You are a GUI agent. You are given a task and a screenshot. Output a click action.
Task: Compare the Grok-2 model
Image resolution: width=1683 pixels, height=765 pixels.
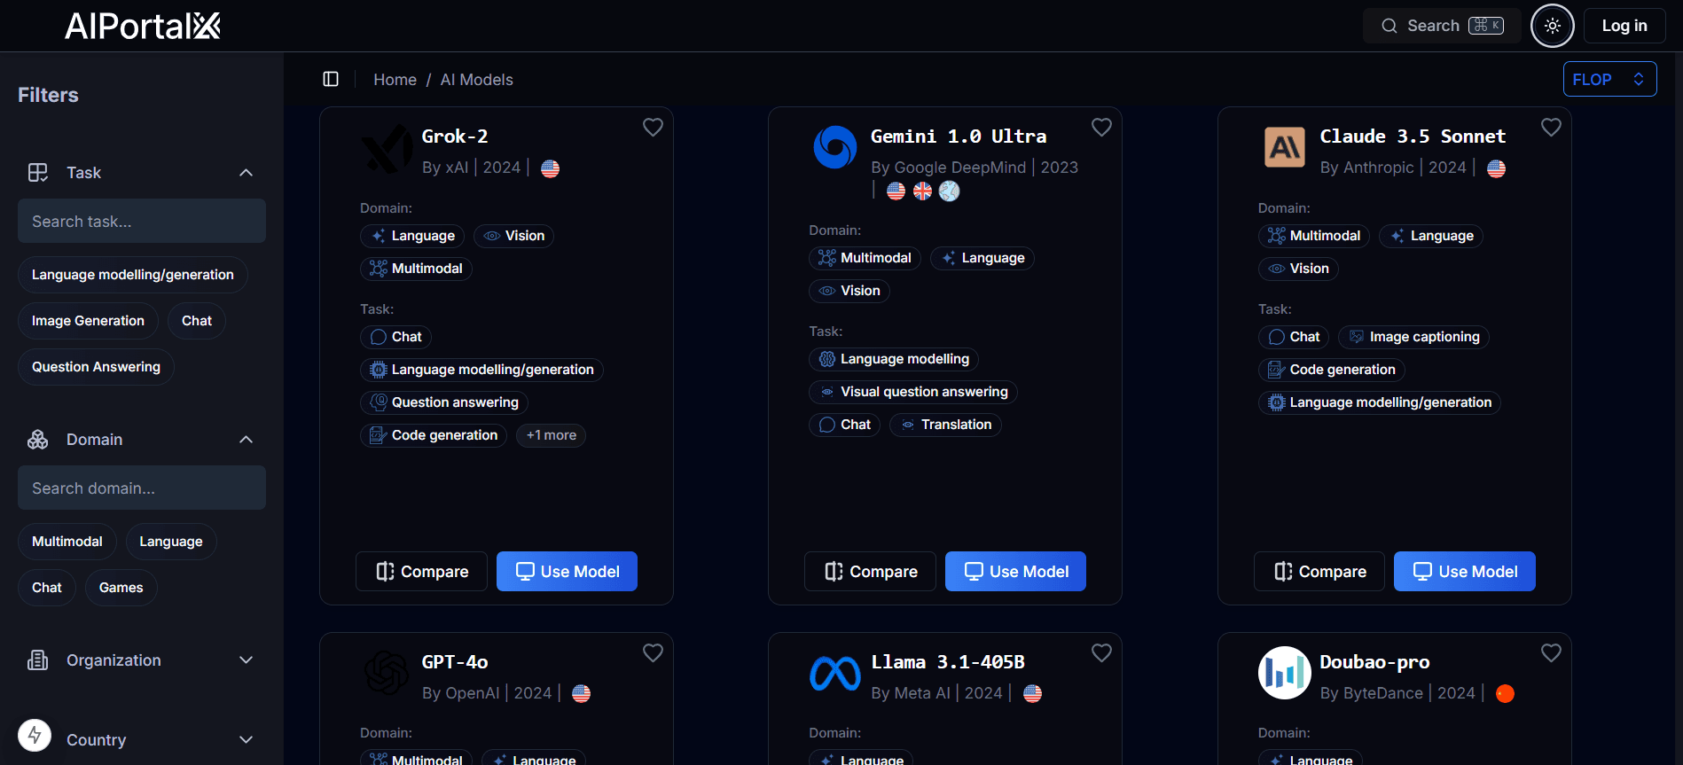click(x=421, y=572)
